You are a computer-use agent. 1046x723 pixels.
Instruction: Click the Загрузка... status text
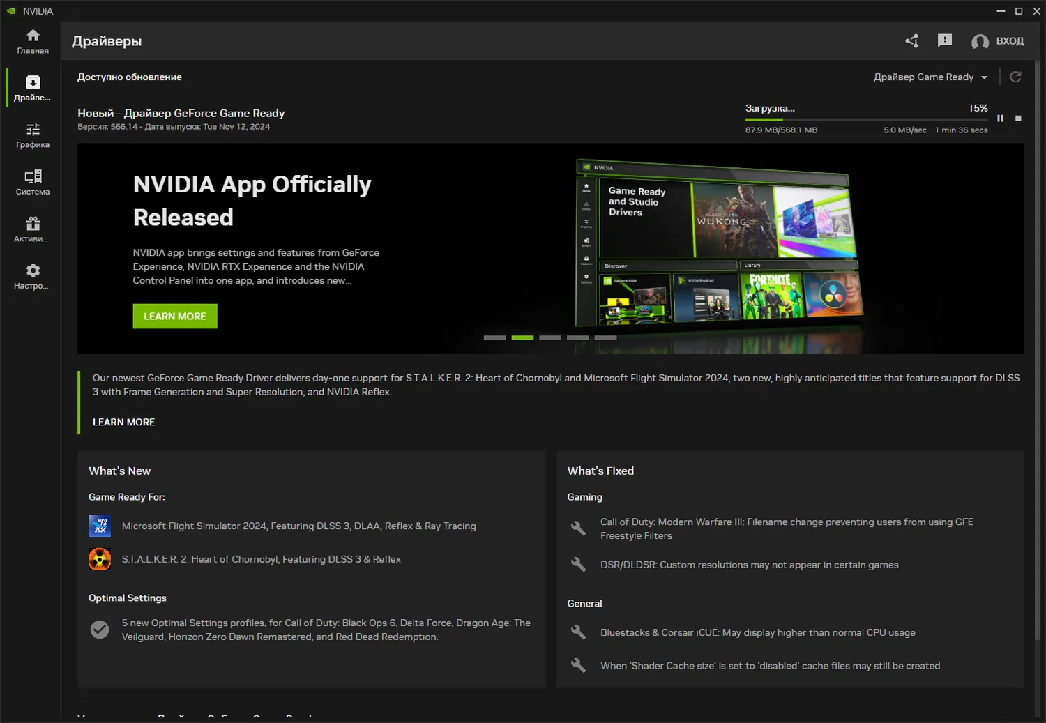pyautogui.click(x=770, y=108)
